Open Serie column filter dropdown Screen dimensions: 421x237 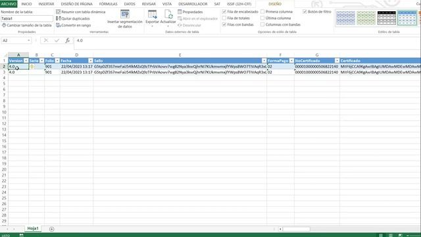point(41,61)
